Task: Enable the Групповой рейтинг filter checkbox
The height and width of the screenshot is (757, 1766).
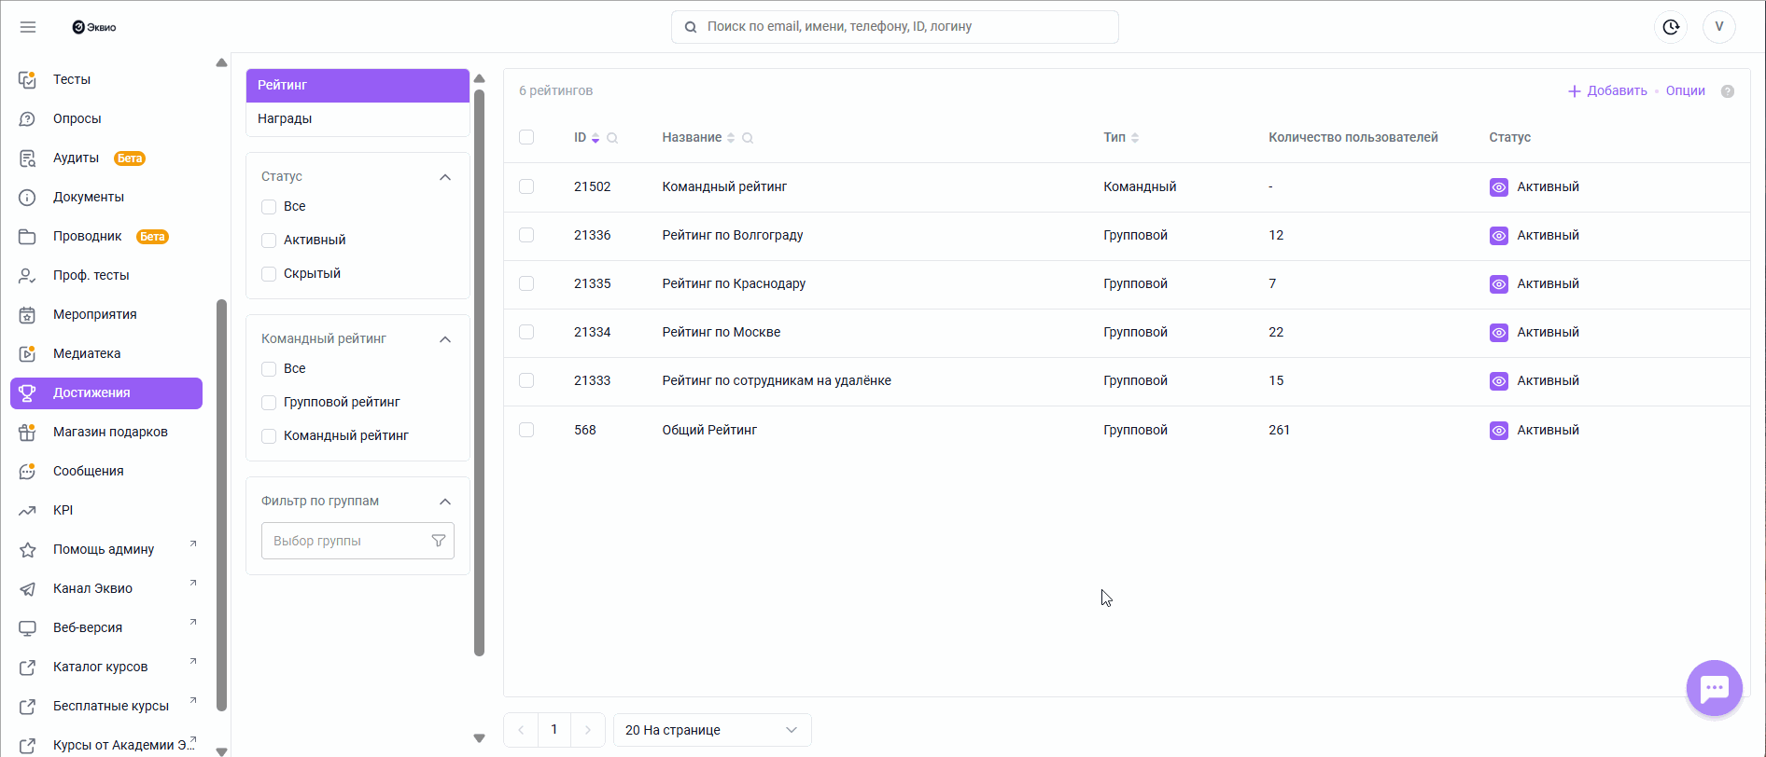Action: tap(269, 403)
